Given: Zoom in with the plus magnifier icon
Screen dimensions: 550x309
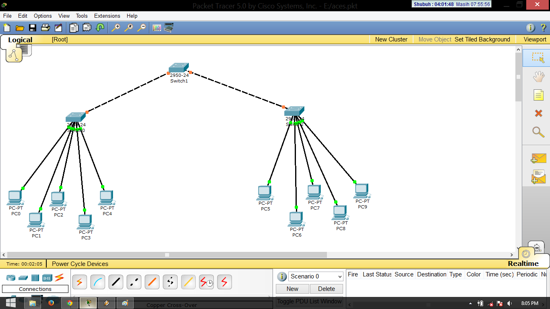Looking at the screenshot, I should 116,28.
